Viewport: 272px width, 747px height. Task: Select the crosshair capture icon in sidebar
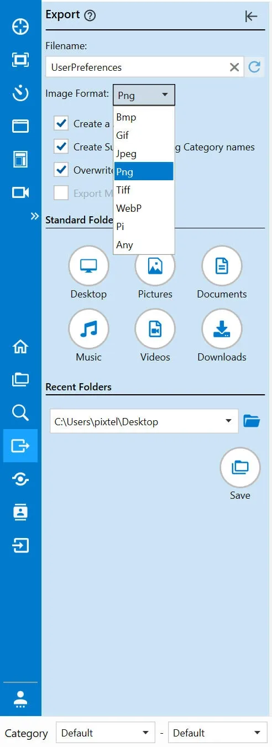20,27
